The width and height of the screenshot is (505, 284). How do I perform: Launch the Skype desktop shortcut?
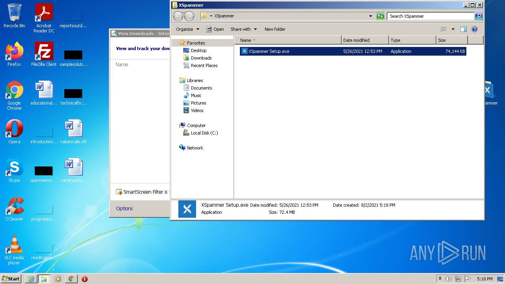pos(14,170)
